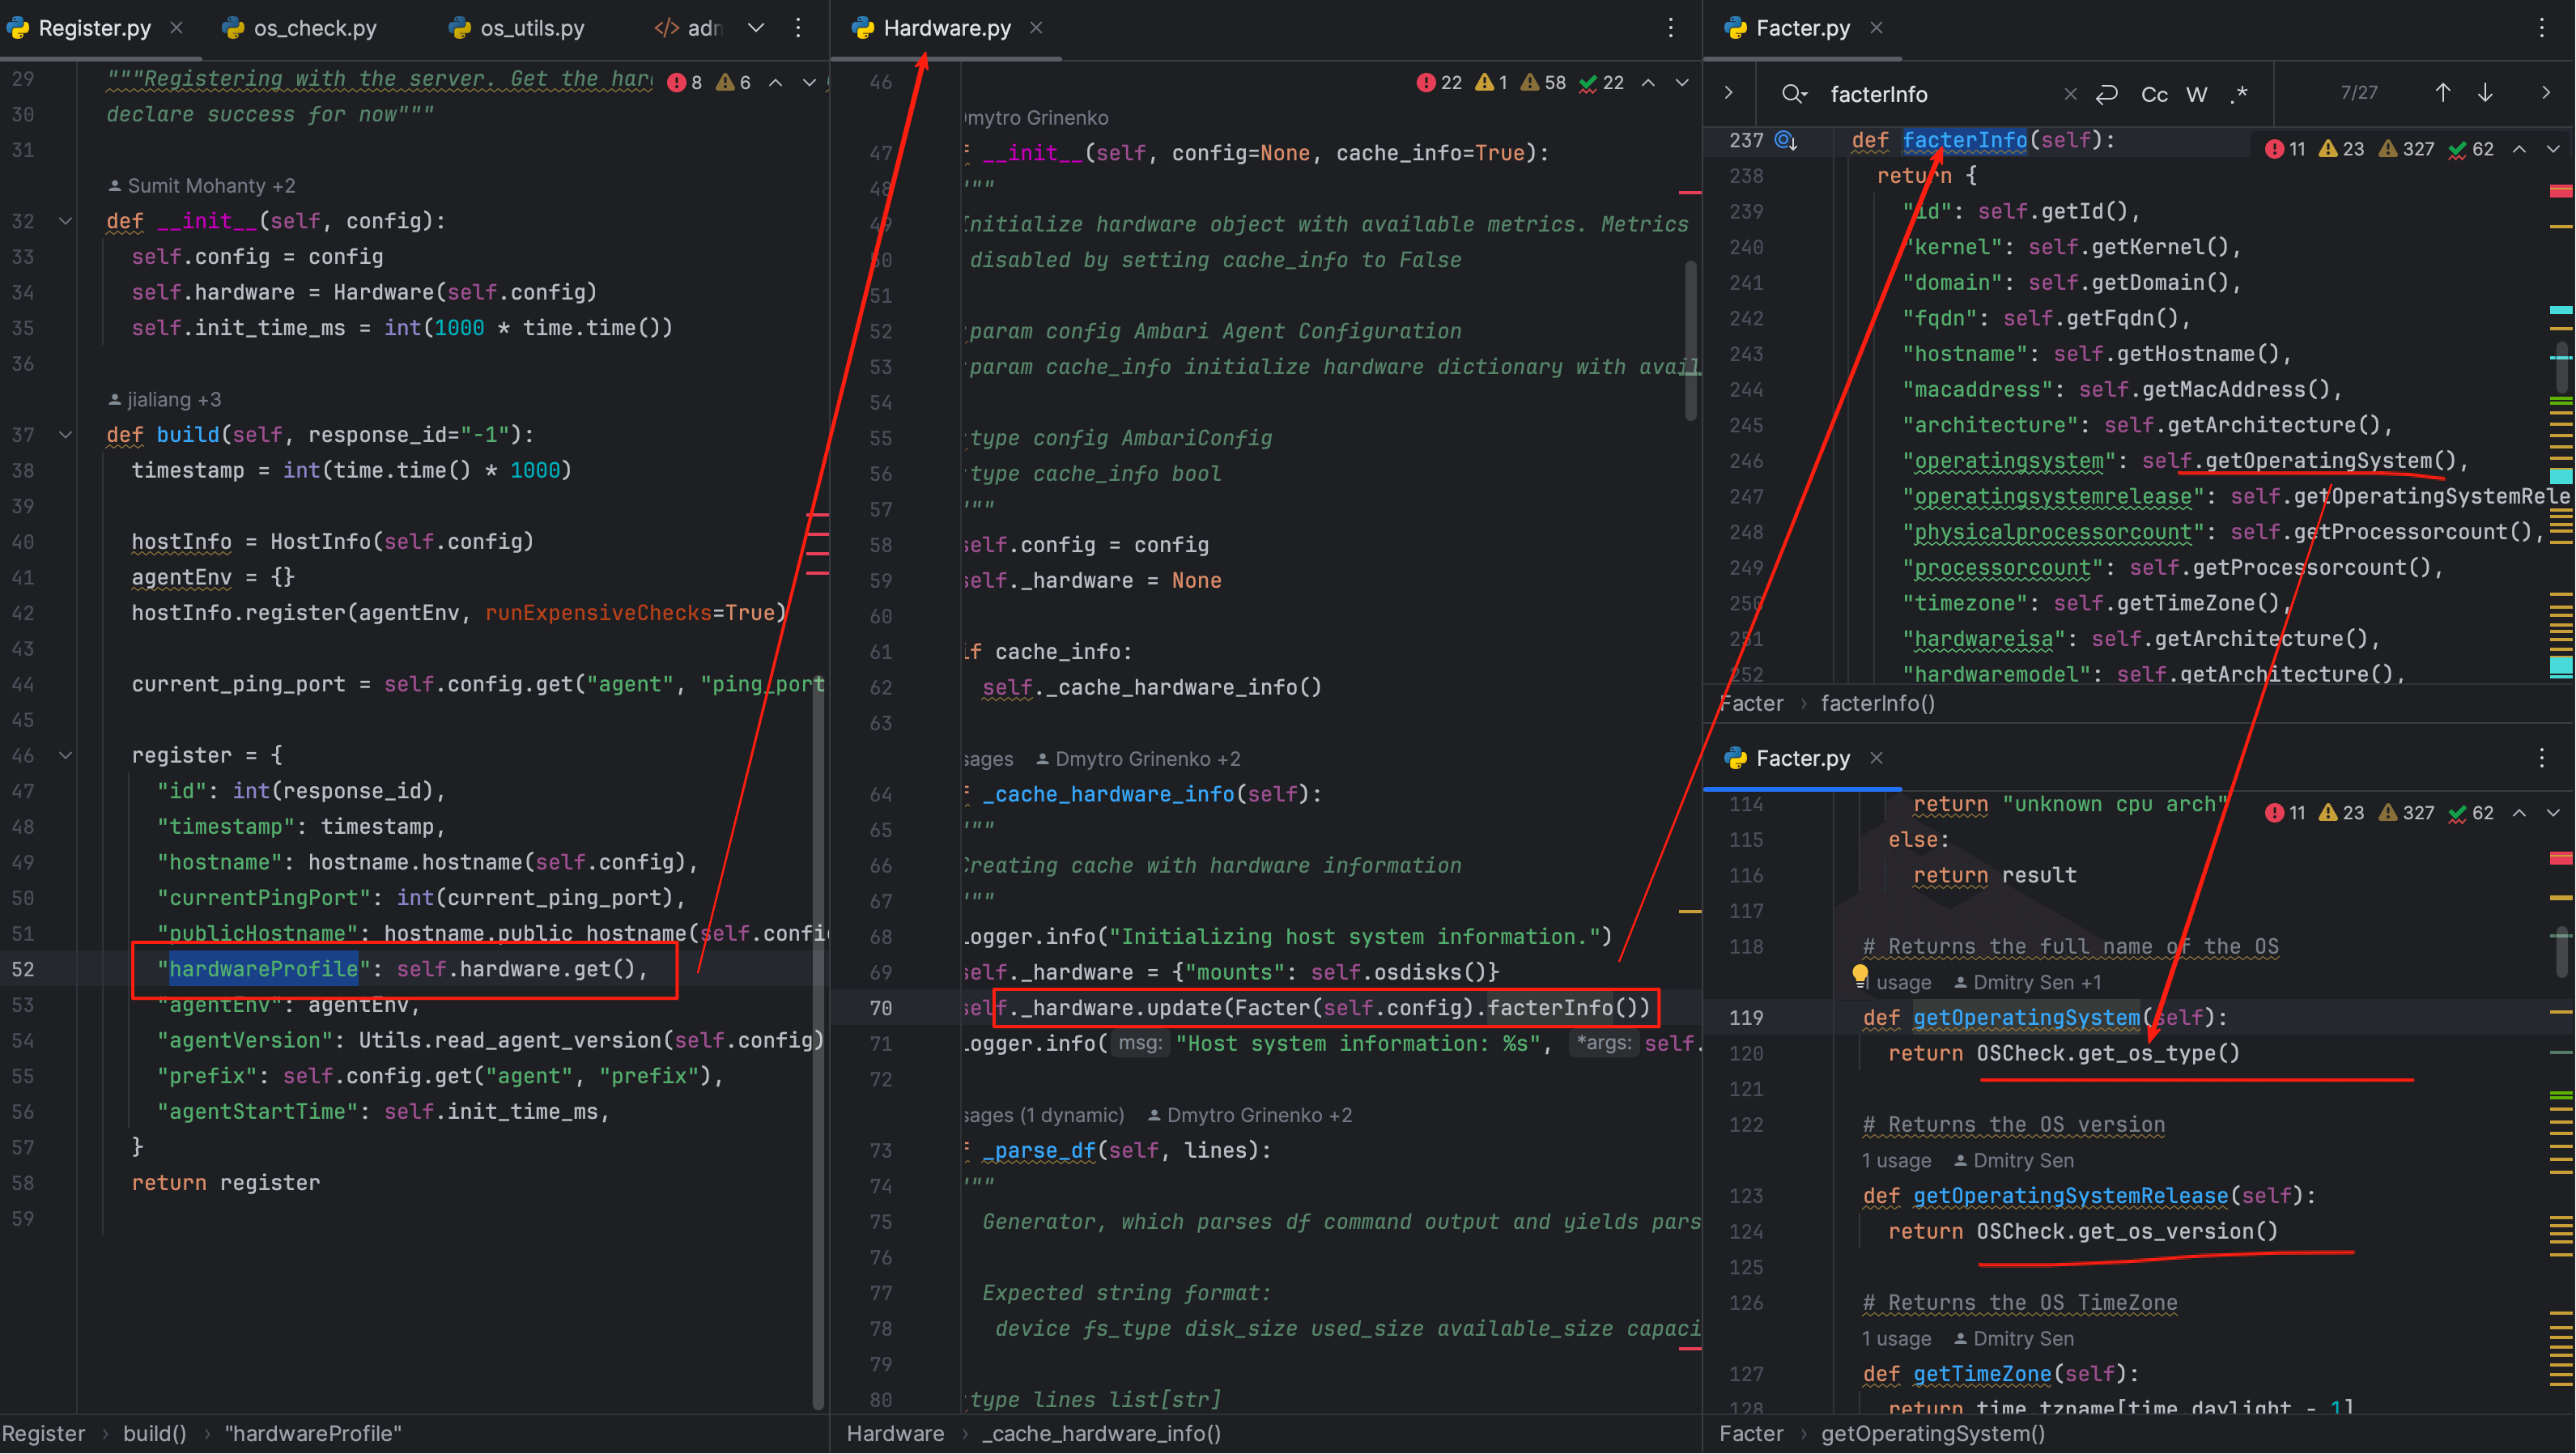This screenshot has height=1454, width=2576.
Task: Expand replace field chevron beside search
Action: 1729,93
